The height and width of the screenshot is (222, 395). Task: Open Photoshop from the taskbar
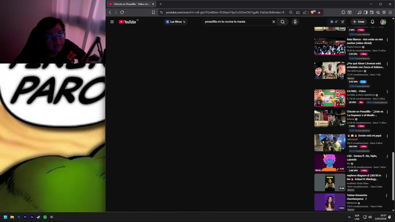(x=19, y=217)
